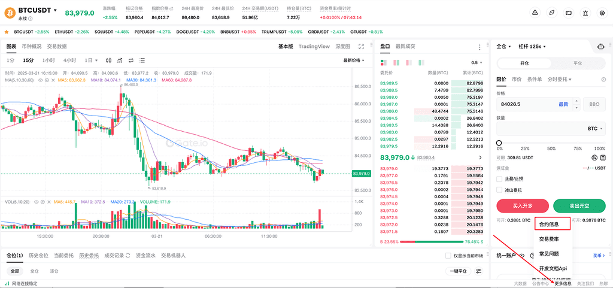Click the robot icon beside the leverage selector
Image resolution: width=613 pixels, height=288 pixels.
pos(600,46)
